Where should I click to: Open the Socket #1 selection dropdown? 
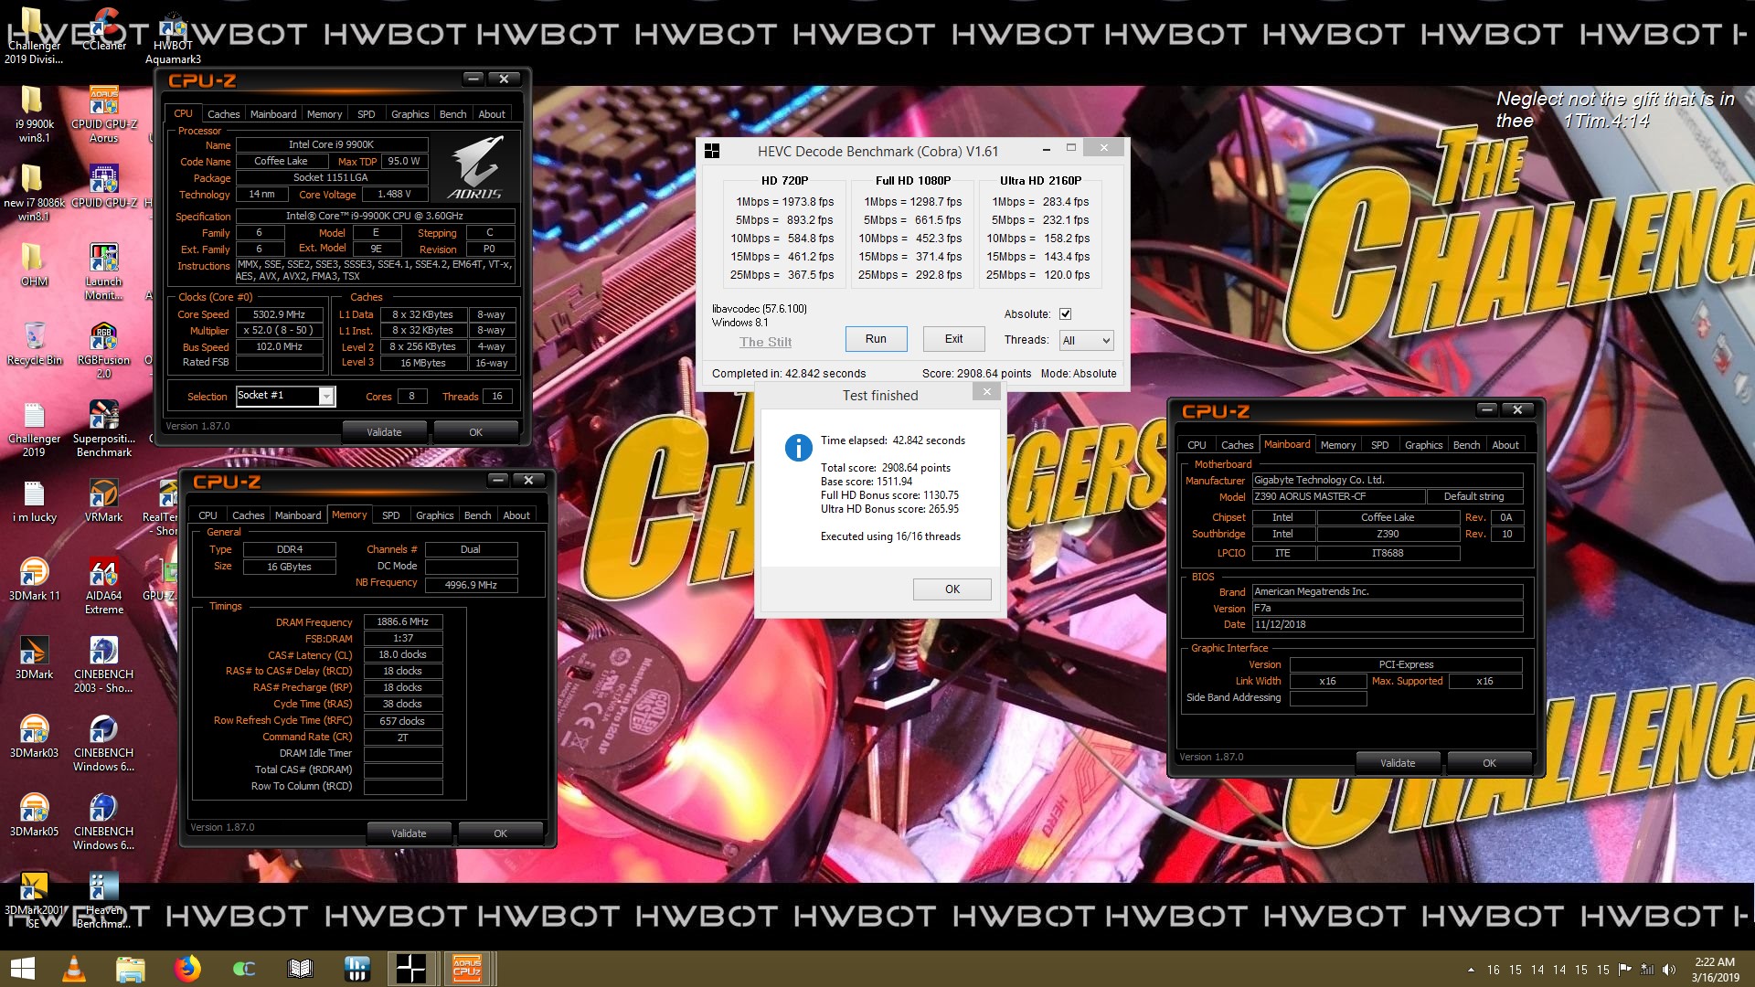[286, 396]
